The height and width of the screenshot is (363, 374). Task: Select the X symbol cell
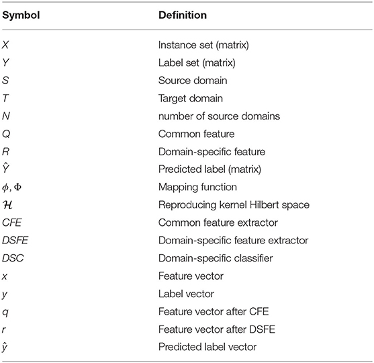pyautogui.click(x=5, y=45)
